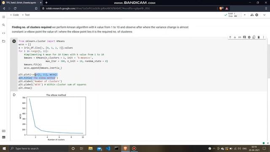Open the Windows Start menu
This screenshot has width=270, height=152.
click(x=4, y=148)
